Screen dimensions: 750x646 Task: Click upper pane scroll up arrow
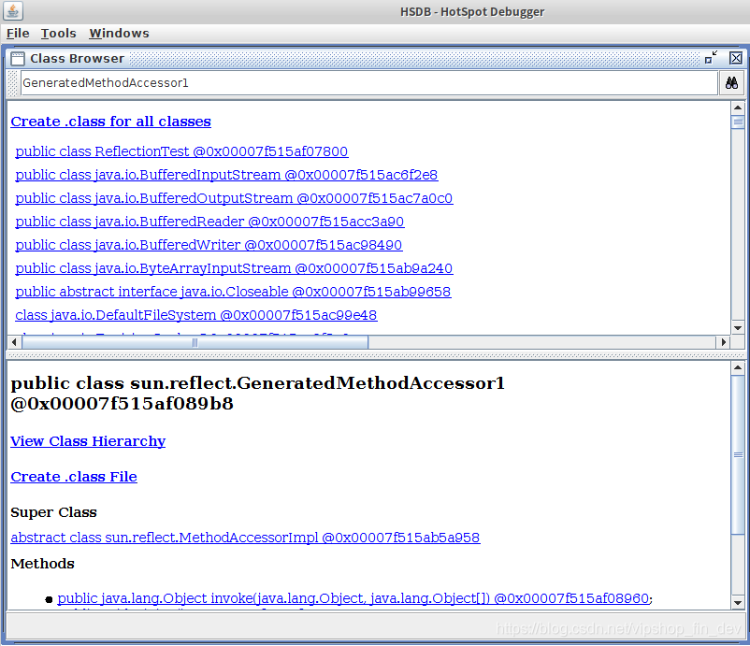tap(738, 108)
